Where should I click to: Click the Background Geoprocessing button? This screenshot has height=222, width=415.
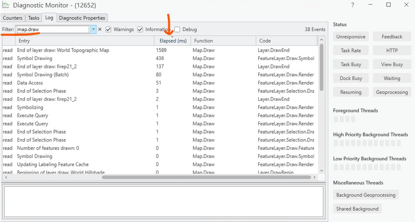pyautogui.click(x=366, y=195)
